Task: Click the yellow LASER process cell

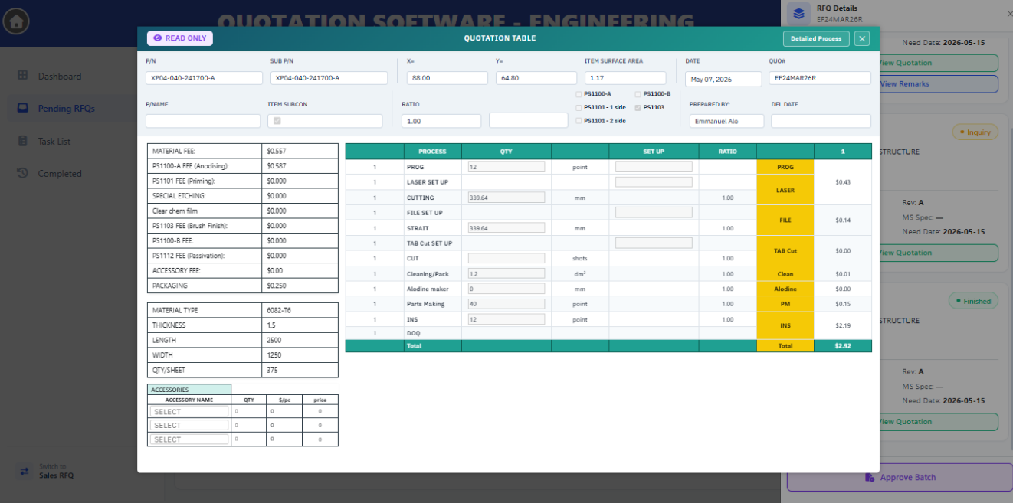Action: coord(785,190)
